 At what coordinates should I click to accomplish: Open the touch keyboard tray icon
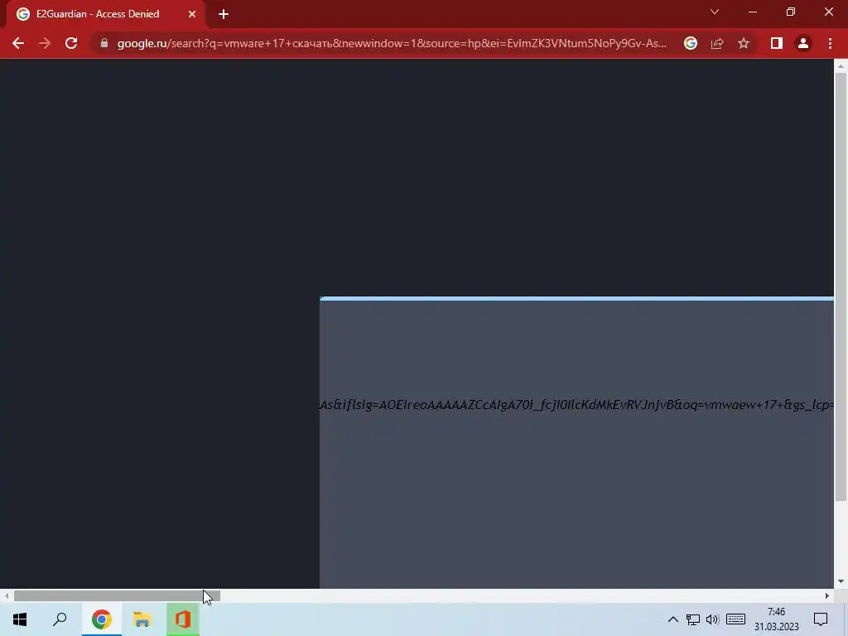(735, 619)
